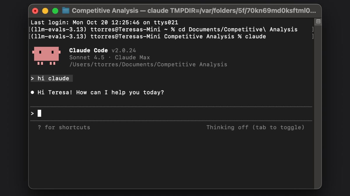Click the white bullet before Claude's reply

(32, 93)
